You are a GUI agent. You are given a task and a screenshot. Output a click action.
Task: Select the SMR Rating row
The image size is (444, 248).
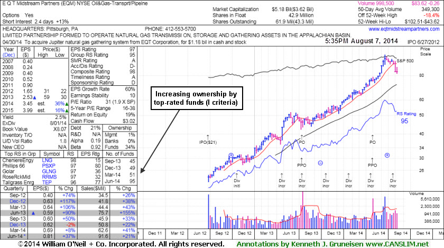pos(103,61)
